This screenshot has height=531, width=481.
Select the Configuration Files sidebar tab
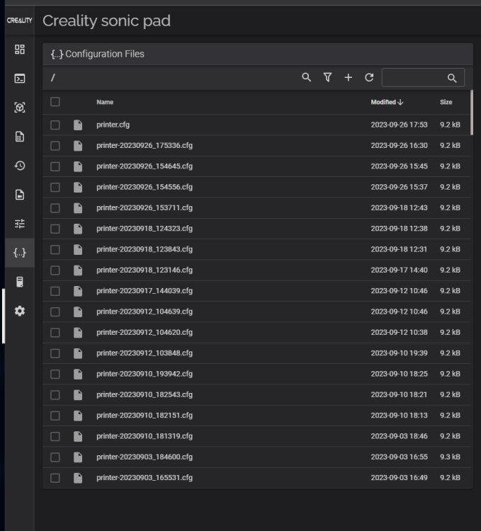click(x=20, y=253)
